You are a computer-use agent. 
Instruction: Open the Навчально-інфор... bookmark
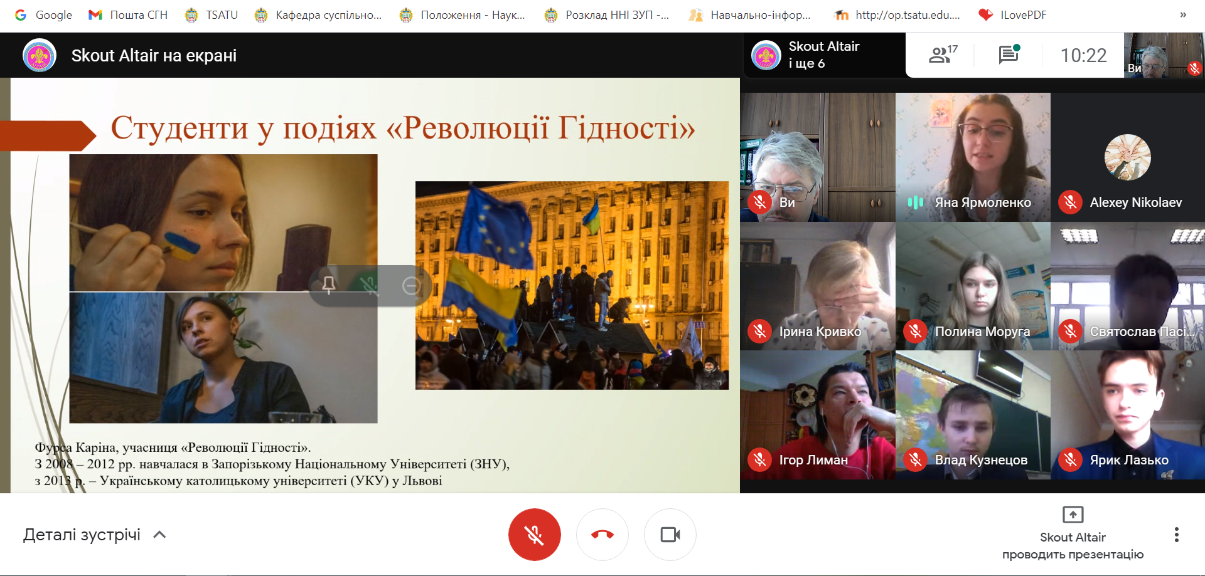(x=750, y=15)
